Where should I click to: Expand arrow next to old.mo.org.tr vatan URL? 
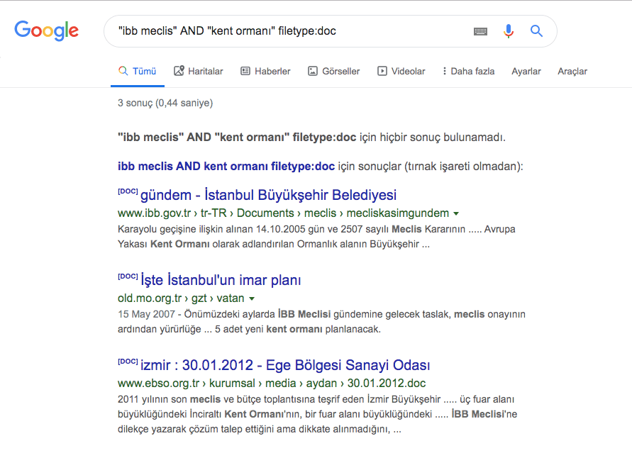pyautogui.click(x=252, y=298)
